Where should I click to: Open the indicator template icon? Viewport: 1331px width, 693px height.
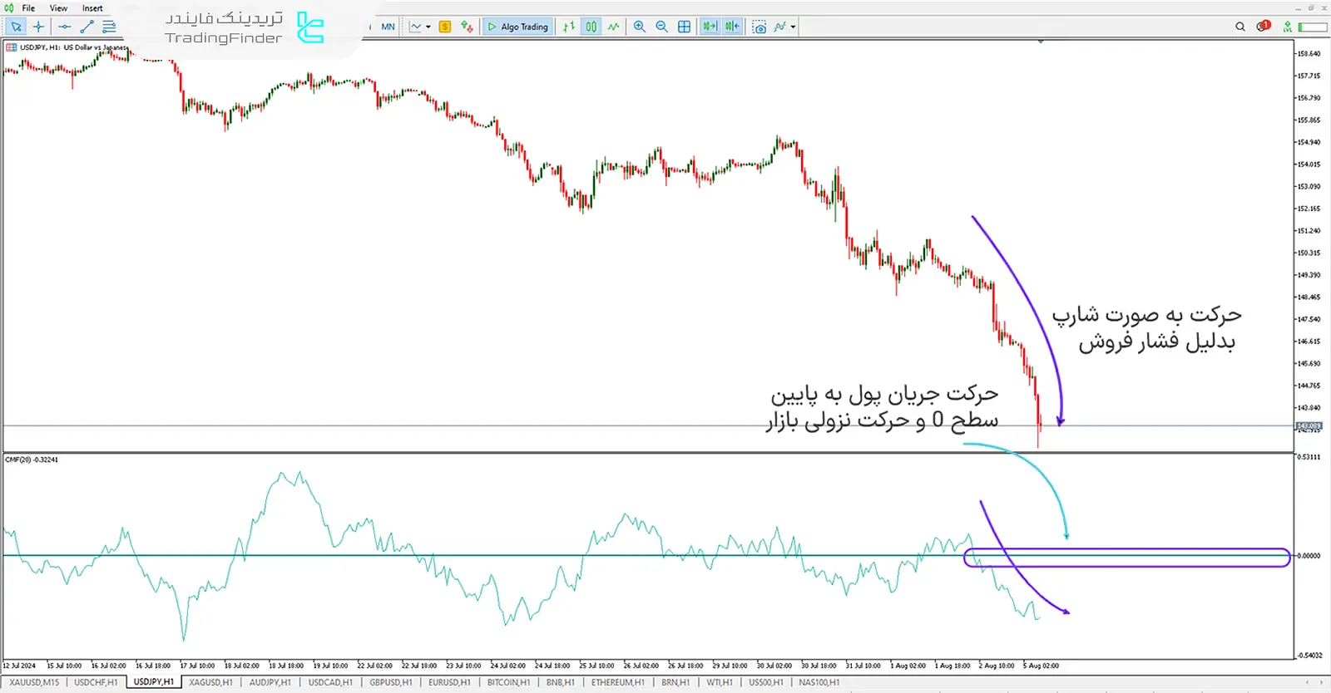[779, 27]
